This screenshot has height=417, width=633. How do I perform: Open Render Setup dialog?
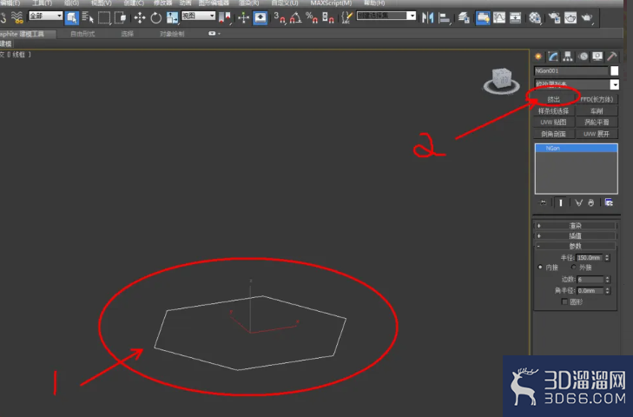click(554, 17)
